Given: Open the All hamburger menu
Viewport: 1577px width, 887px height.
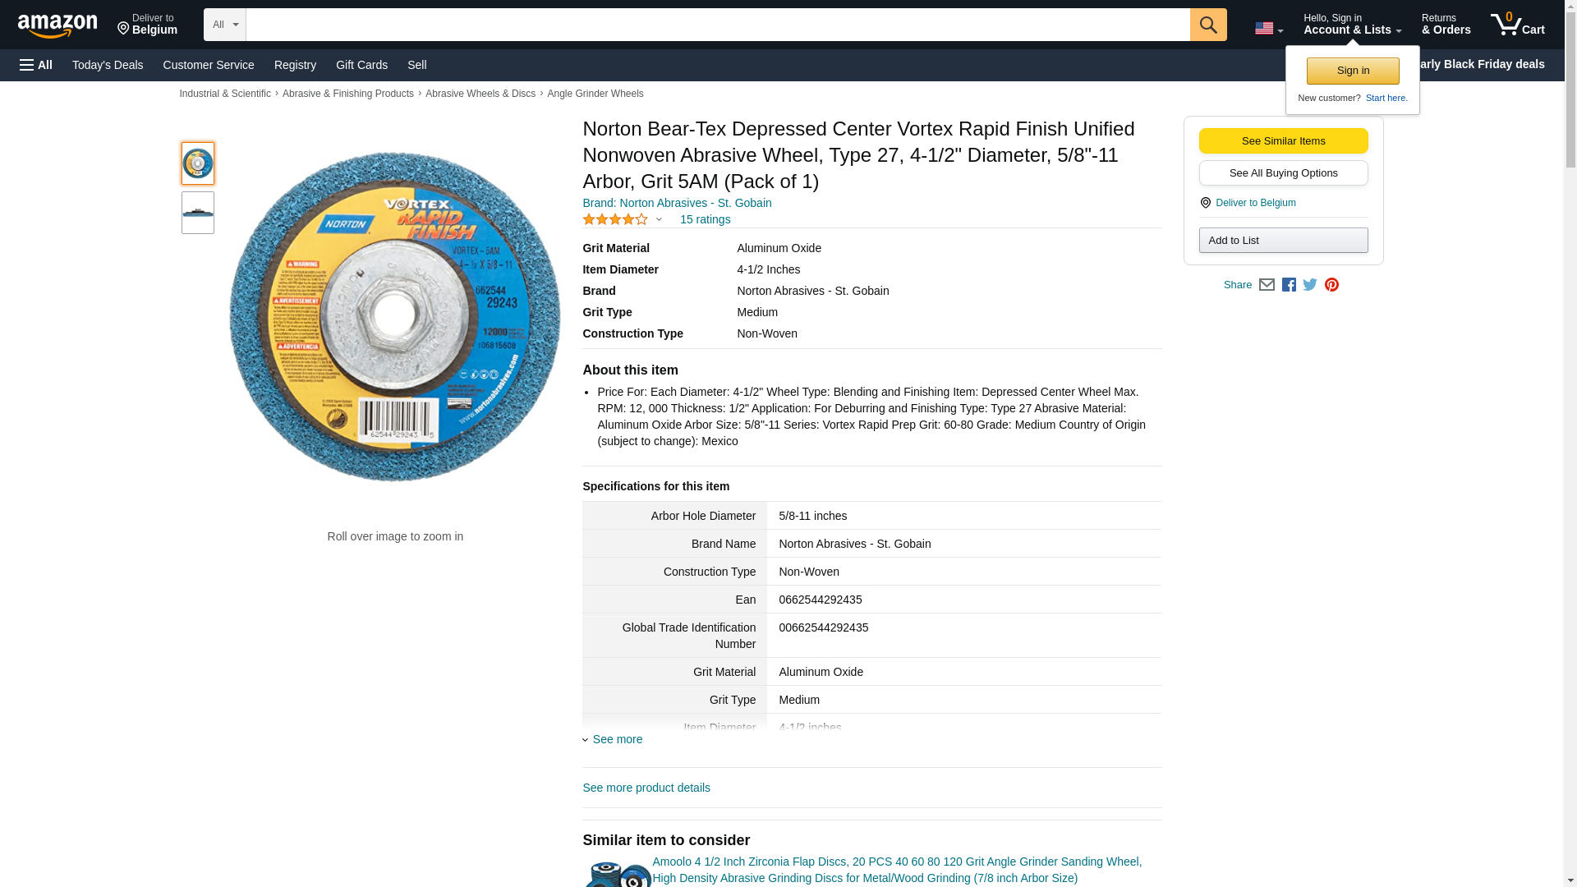Looking at the screenshot, I should [36, 65].
